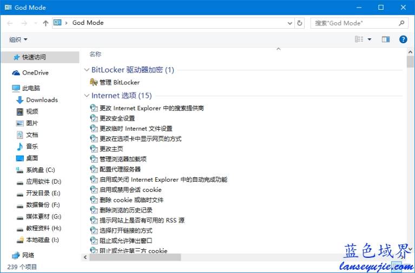Open more view options dropdown

click(x=370, y=39)
